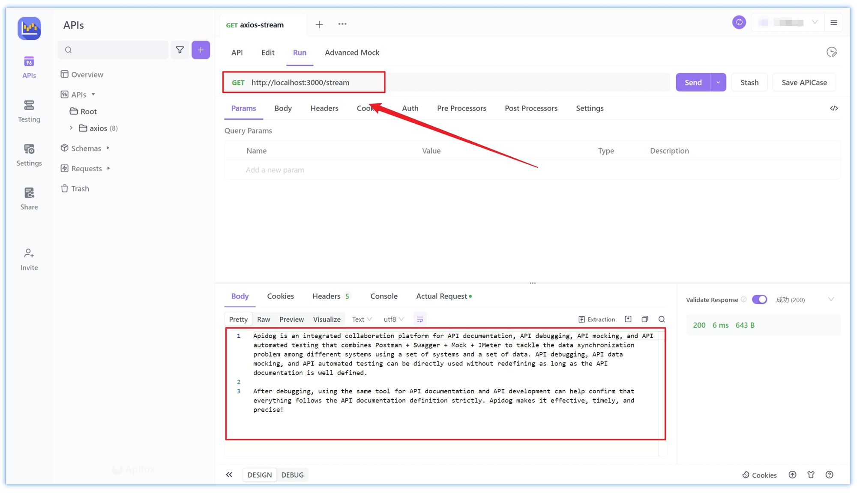Screen dimensions: 857x493
Task: Select Visualize response view
Action: tap(327, 319)
